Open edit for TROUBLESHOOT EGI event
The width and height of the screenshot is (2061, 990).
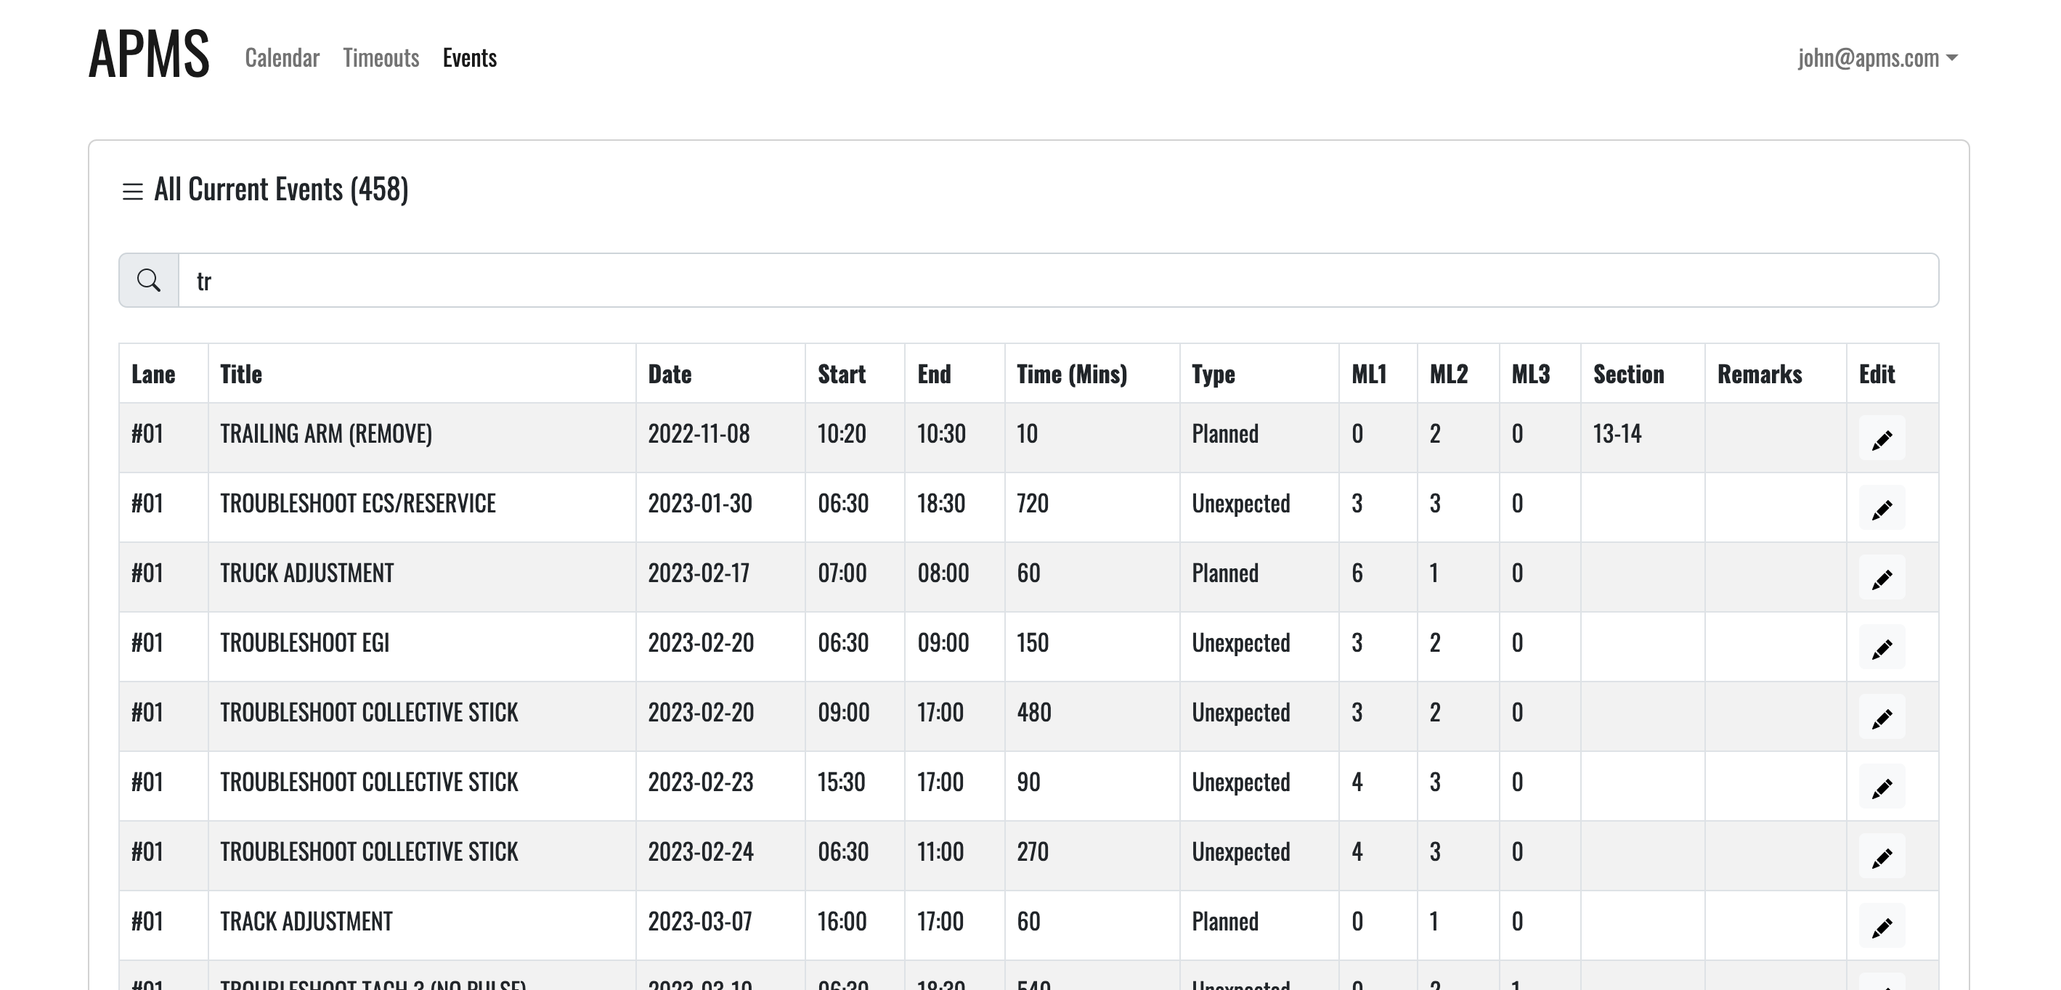1881,647
